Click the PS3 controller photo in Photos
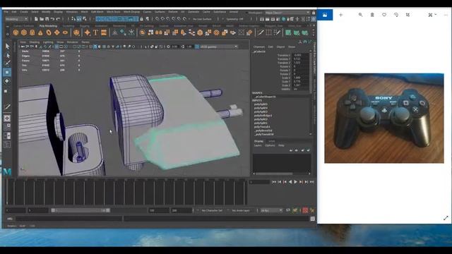 (x=384, y=118)
